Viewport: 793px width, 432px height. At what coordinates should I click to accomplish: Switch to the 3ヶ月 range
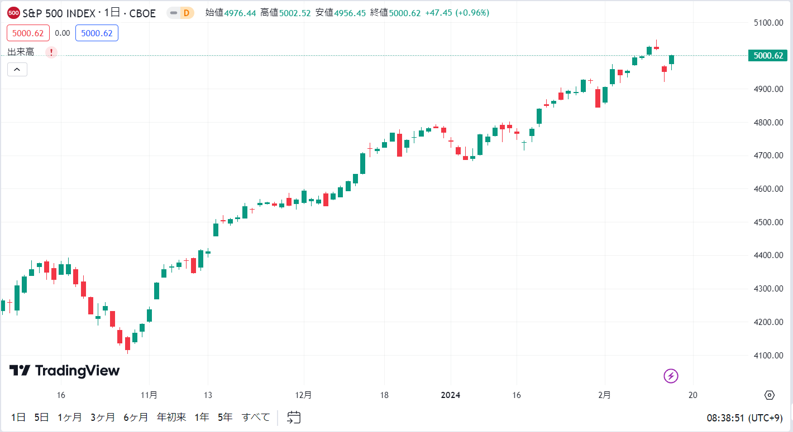coord(103,417)
